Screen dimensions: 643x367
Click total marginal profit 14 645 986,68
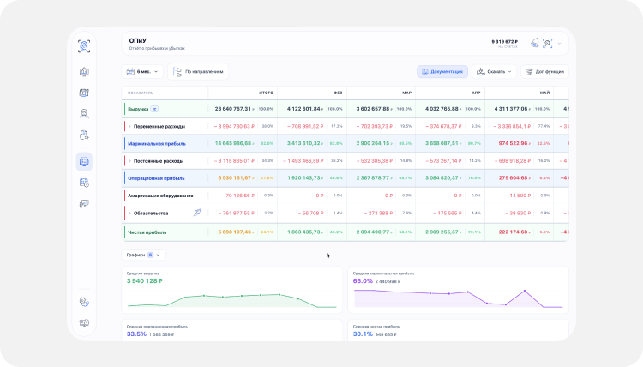click(x=234, y=143)
